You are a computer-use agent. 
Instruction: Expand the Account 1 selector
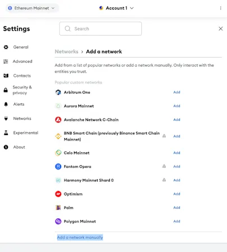(x=117, y=8)
